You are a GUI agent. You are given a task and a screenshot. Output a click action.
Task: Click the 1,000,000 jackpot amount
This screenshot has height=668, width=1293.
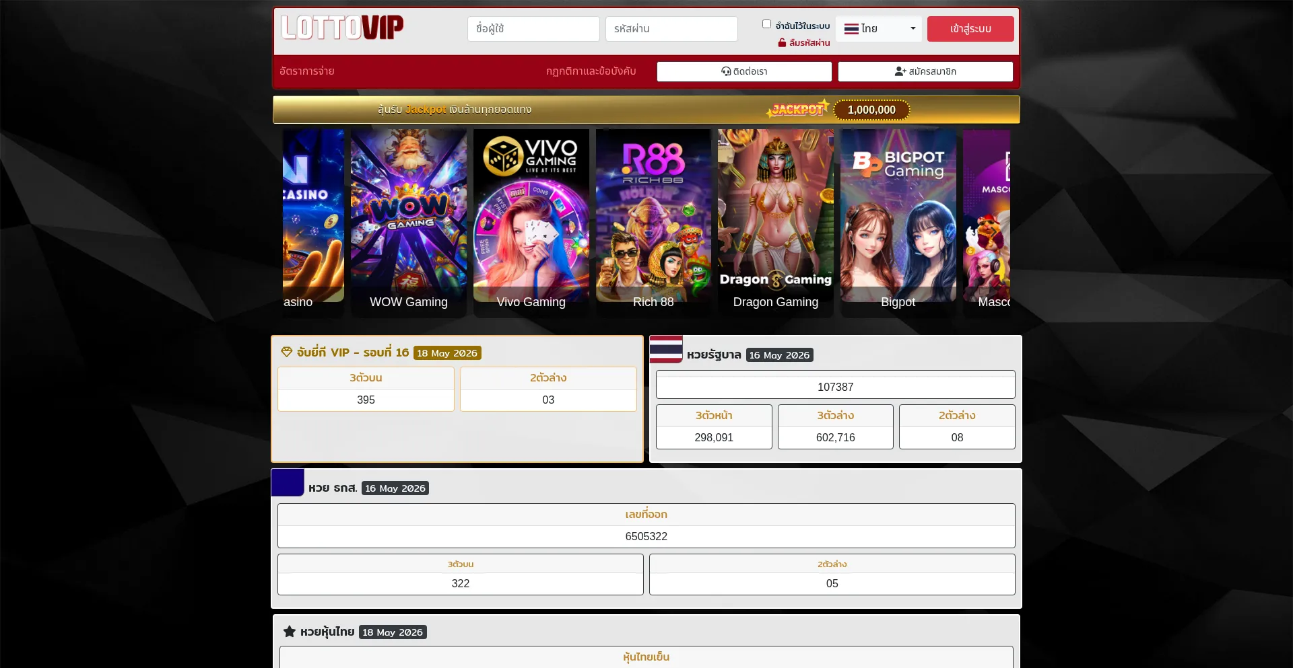tap(871, 110)
